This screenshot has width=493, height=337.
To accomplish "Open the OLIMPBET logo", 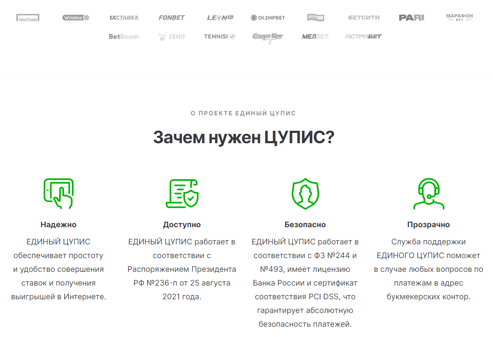I will (268, 18).
